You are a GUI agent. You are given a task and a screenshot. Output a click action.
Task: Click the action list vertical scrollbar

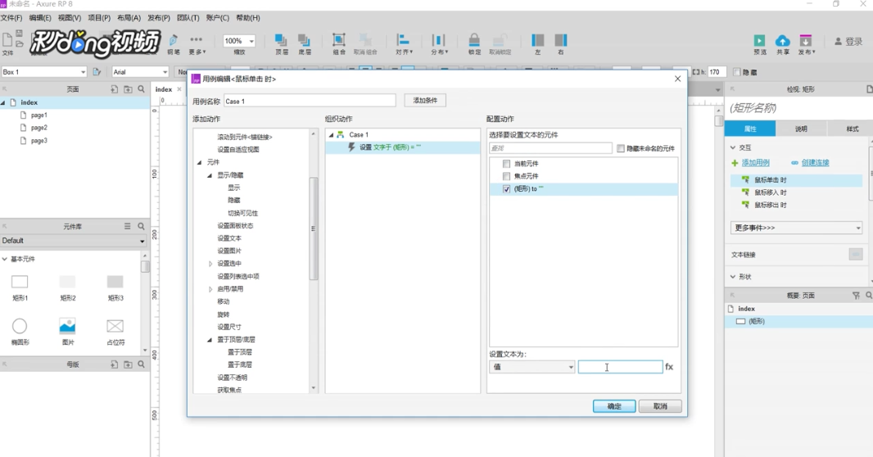(x=314, y=228)
